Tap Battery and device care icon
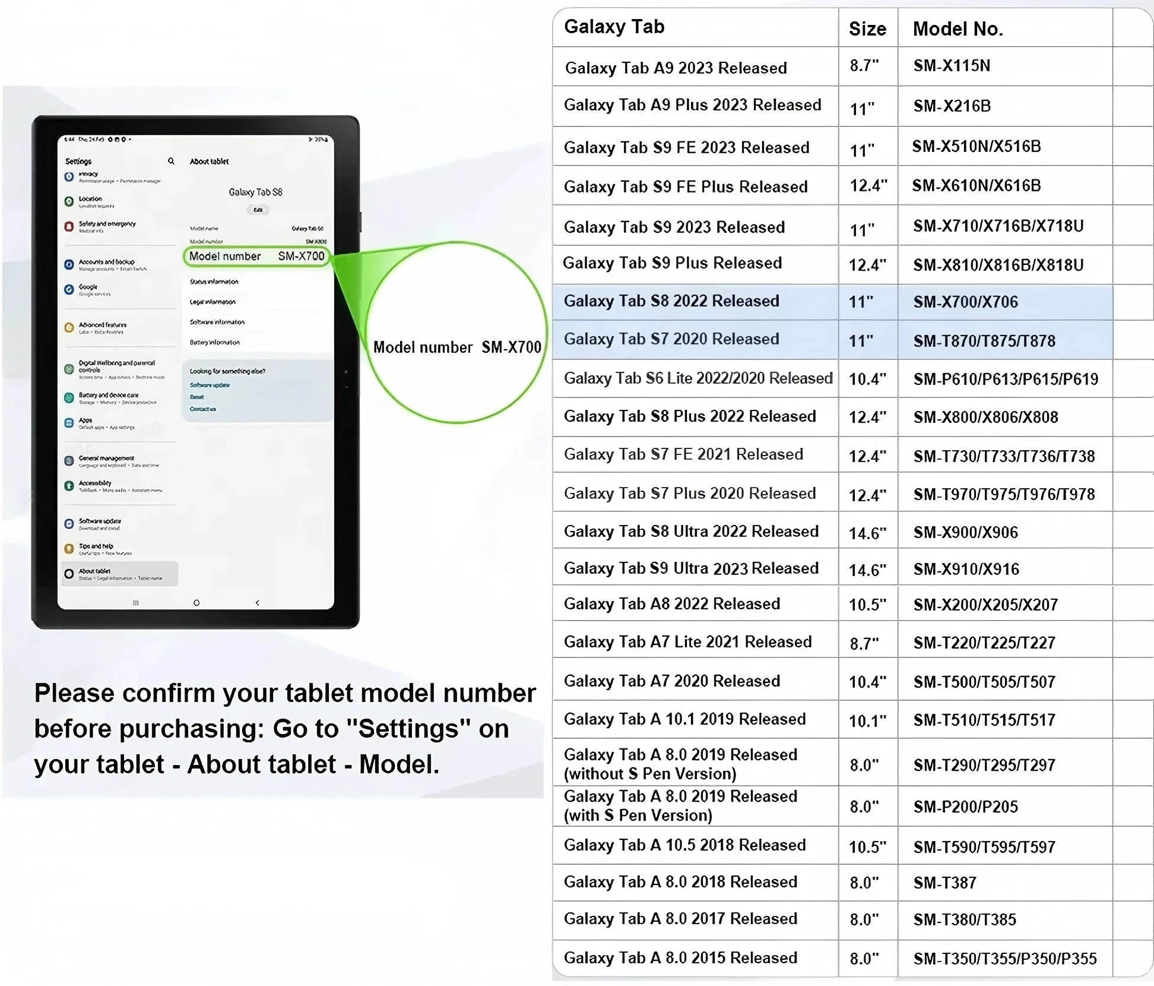1154x986 pixels. point(69,397)
